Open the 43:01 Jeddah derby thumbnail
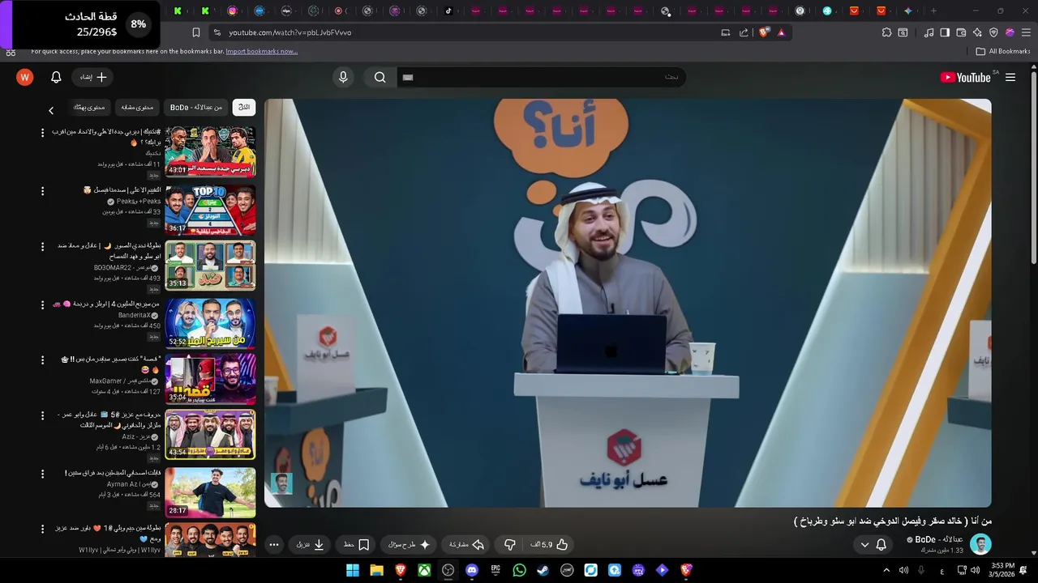This screenshot has width=1038, height=583. pyautogui.click(x=210, y=151)
